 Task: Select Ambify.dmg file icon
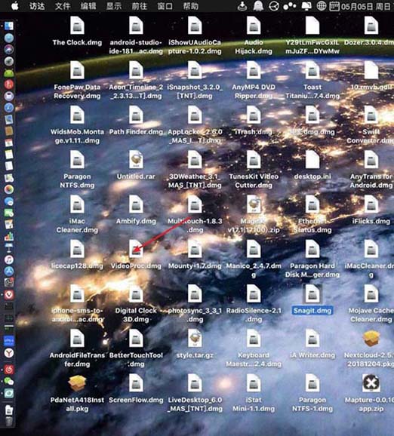point(136,204)
